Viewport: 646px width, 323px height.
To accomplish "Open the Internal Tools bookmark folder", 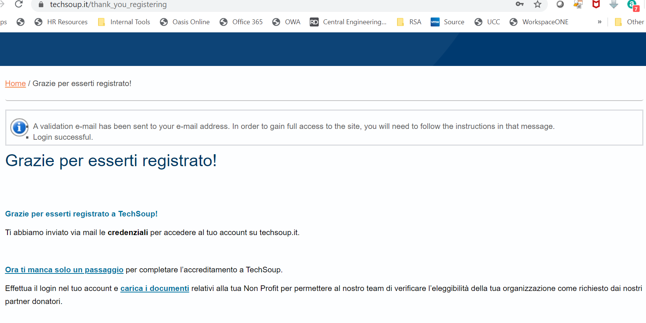I will (124, 22).
